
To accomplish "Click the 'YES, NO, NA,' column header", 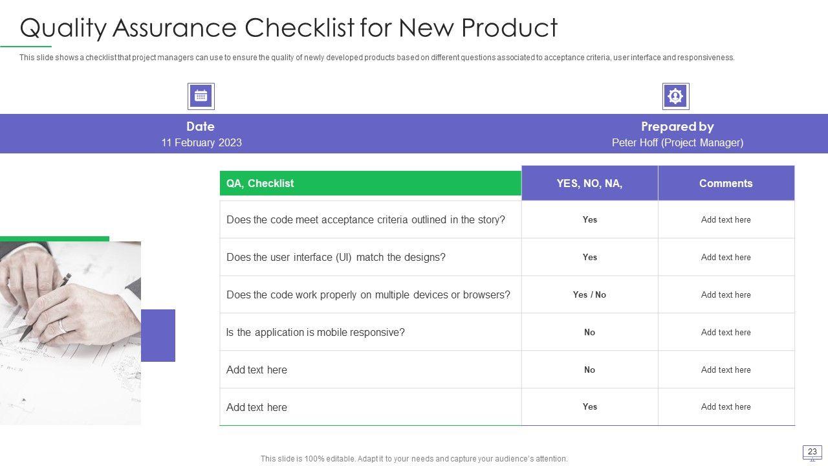I will click(589, 183).
